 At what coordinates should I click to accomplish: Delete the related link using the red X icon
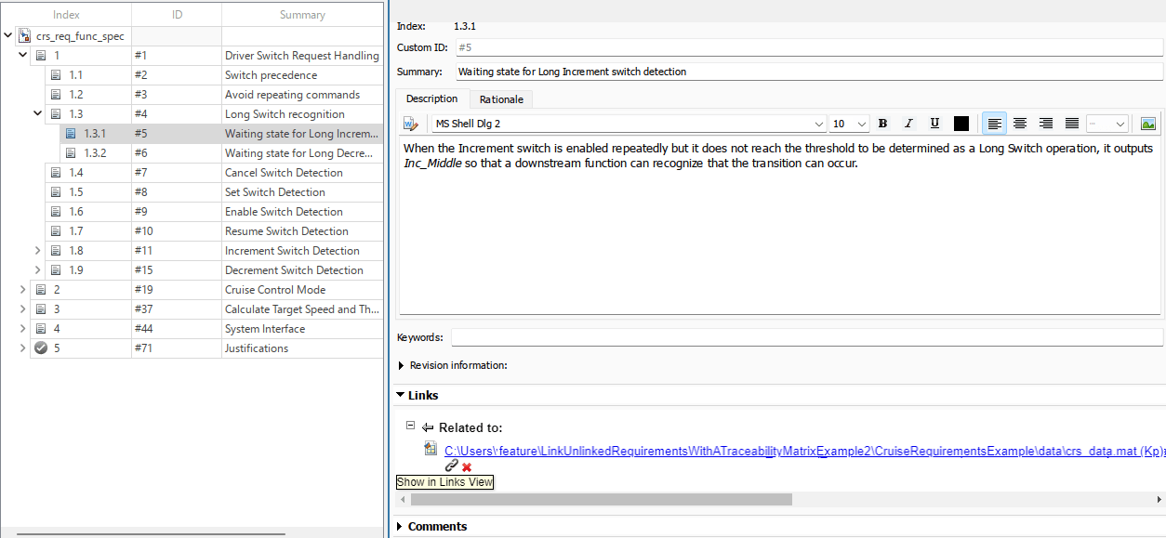(x=465, y=466)
